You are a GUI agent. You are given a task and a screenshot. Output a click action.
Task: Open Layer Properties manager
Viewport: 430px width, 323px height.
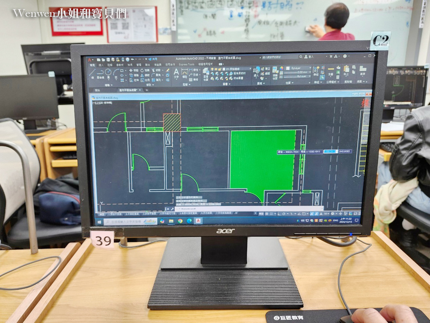point(205,73)
